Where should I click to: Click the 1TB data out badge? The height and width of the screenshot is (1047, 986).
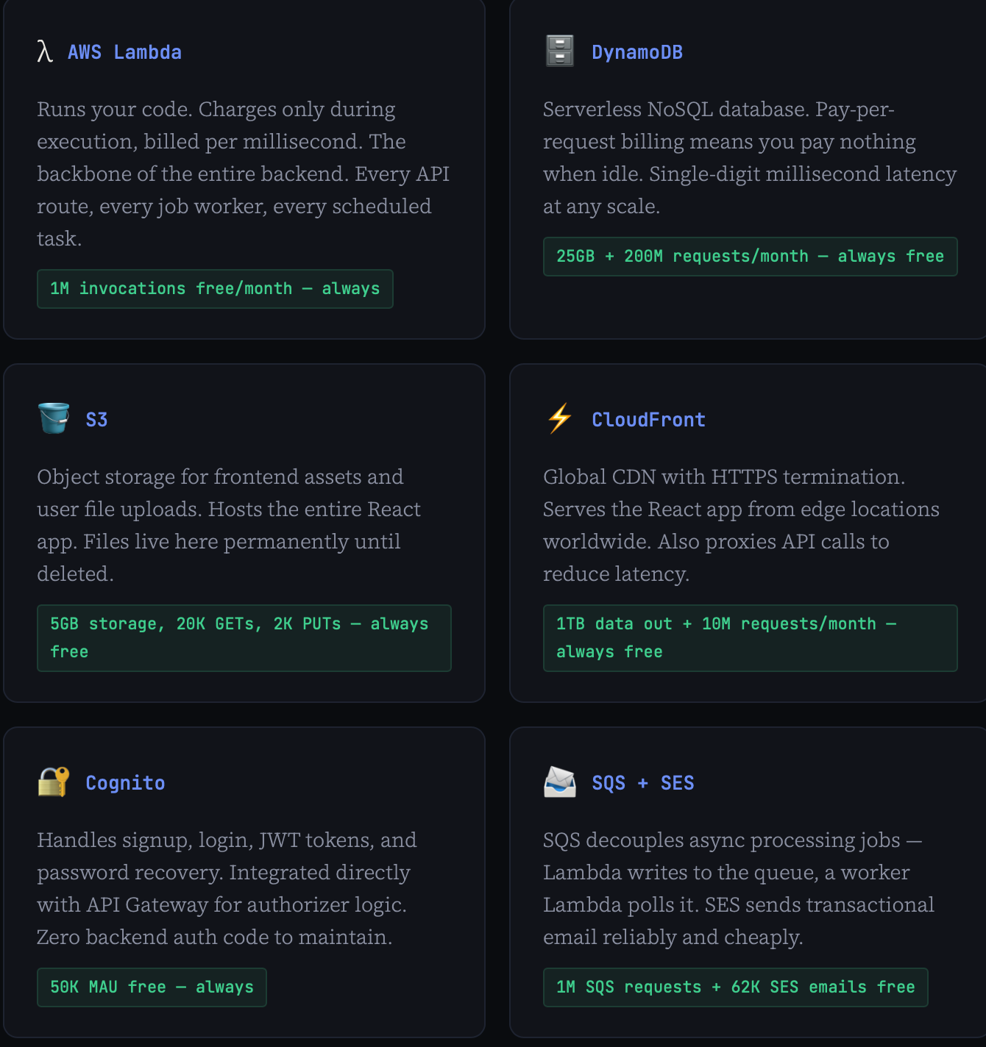(x=750, y=638)
